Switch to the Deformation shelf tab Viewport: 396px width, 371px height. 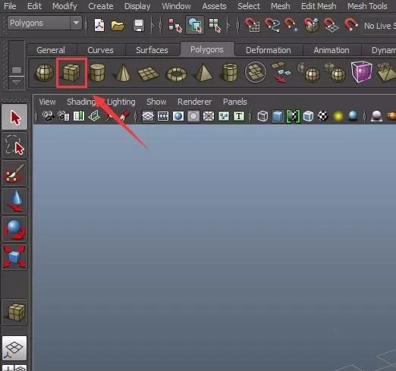pyautogui.click(x=269, y=50)
